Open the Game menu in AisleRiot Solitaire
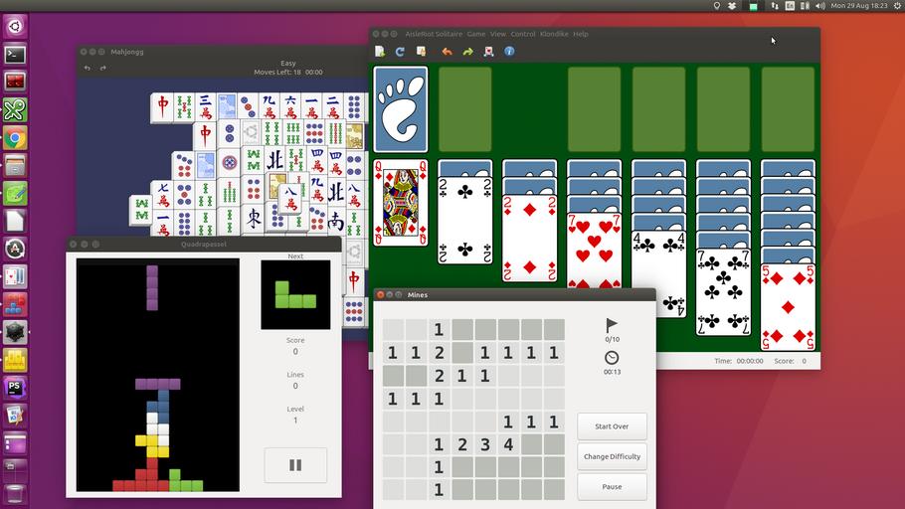The height and width of the screenshot is (509, 905). tap(476, 34)
